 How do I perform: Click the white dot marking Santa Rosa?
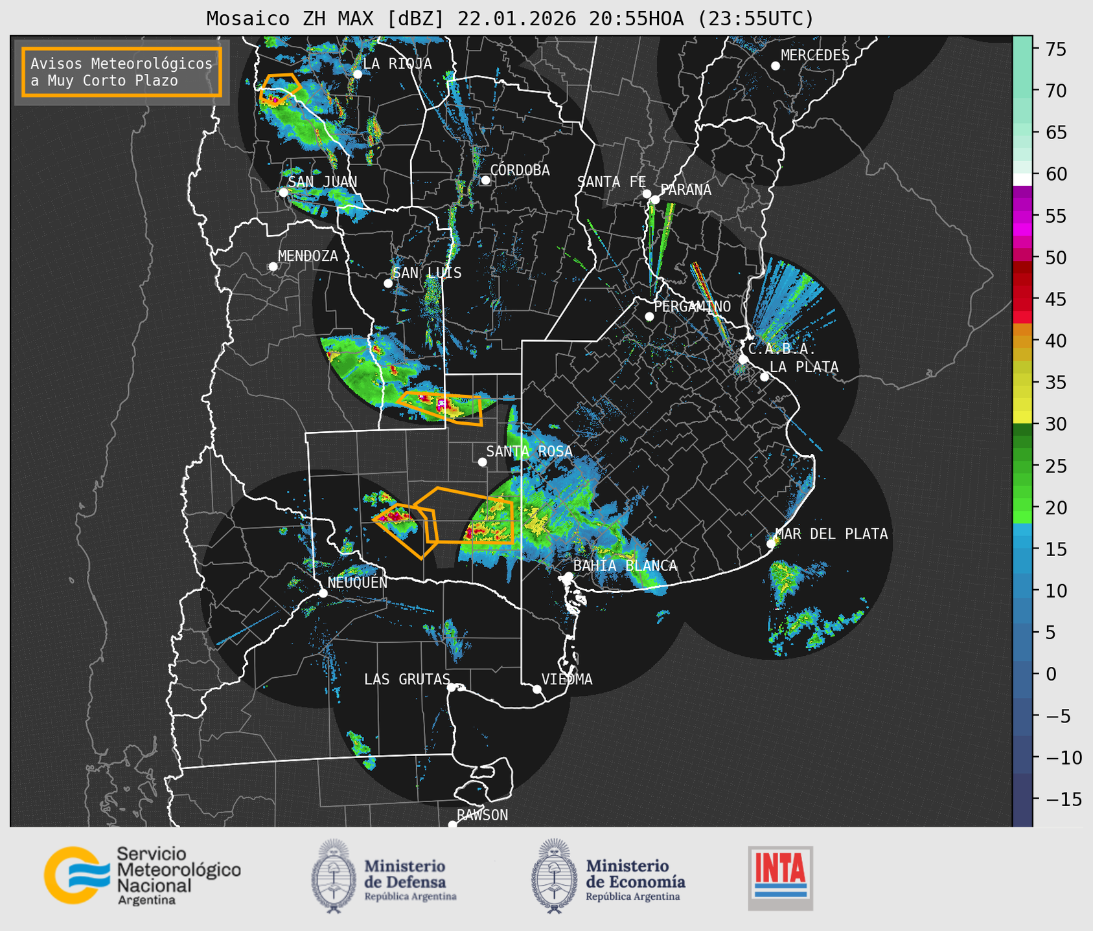(x=482, y=462)
